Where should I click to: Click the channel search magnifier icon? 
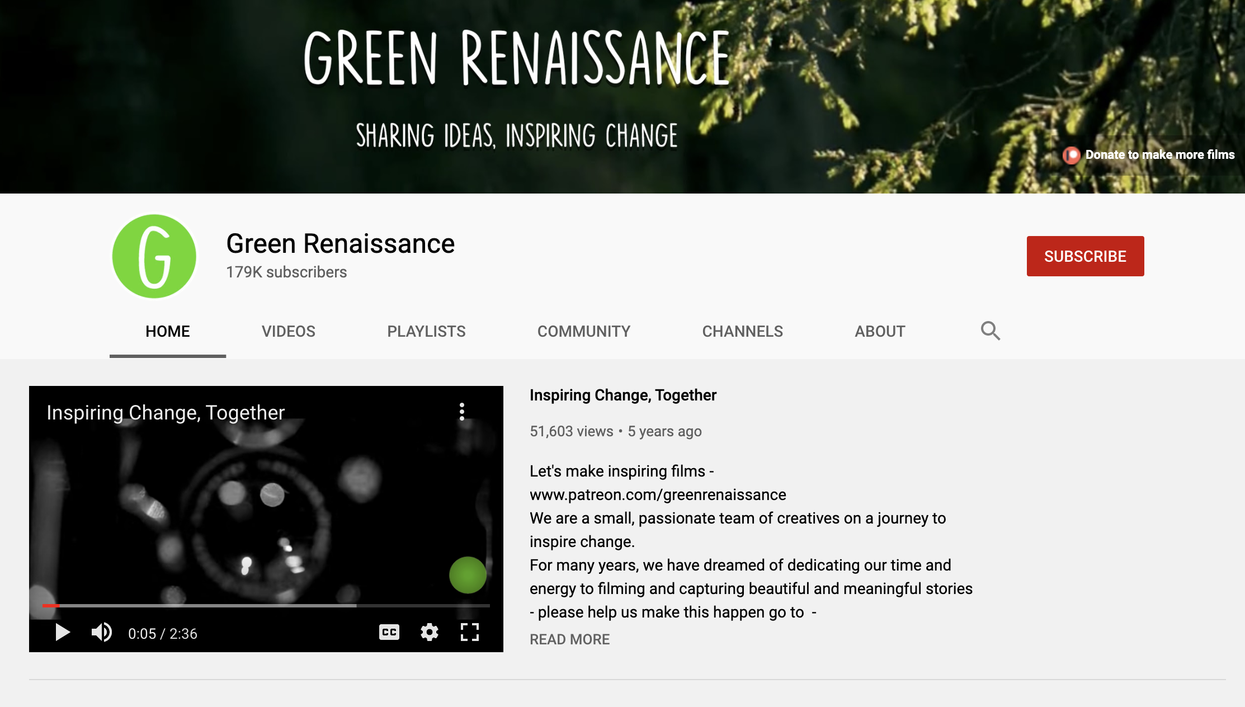[991, 331]
